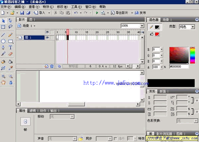Choose the eyedropper tool
Viewport: 199px width, 142px height.
[10, 68]
